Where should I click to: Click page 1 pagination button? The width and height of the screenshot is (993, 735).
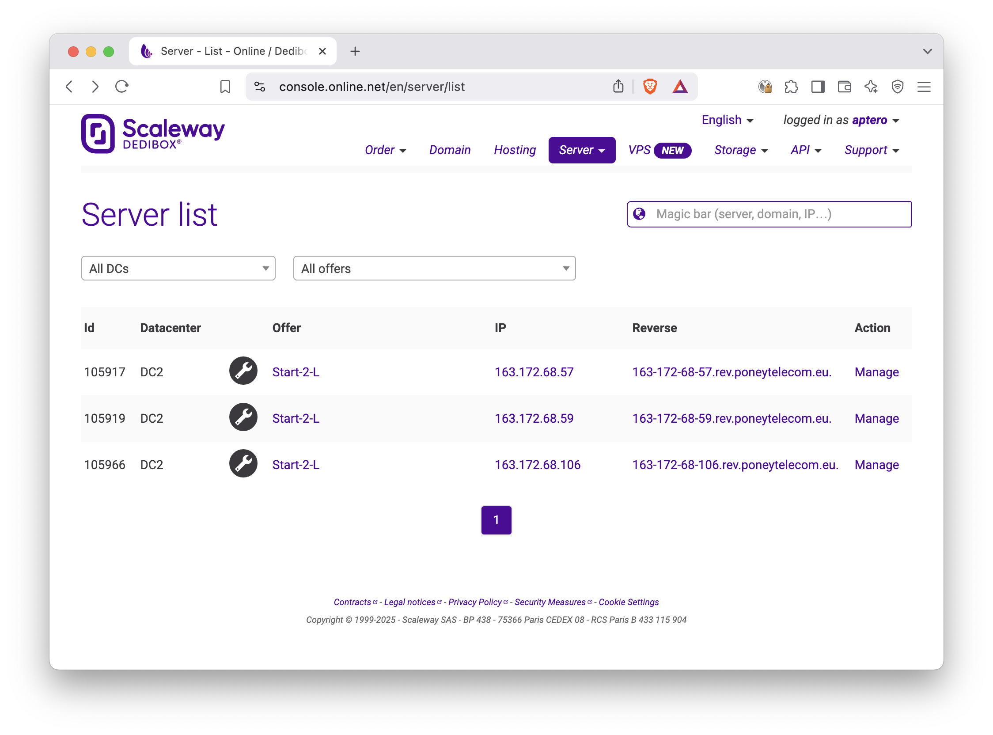click(496, 520)
